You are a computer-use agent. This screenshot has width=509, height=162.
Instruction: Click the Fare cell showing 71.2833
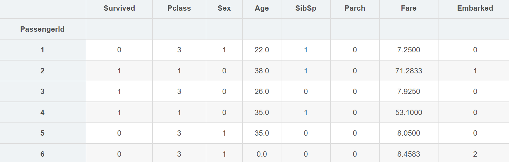point(409,71)
